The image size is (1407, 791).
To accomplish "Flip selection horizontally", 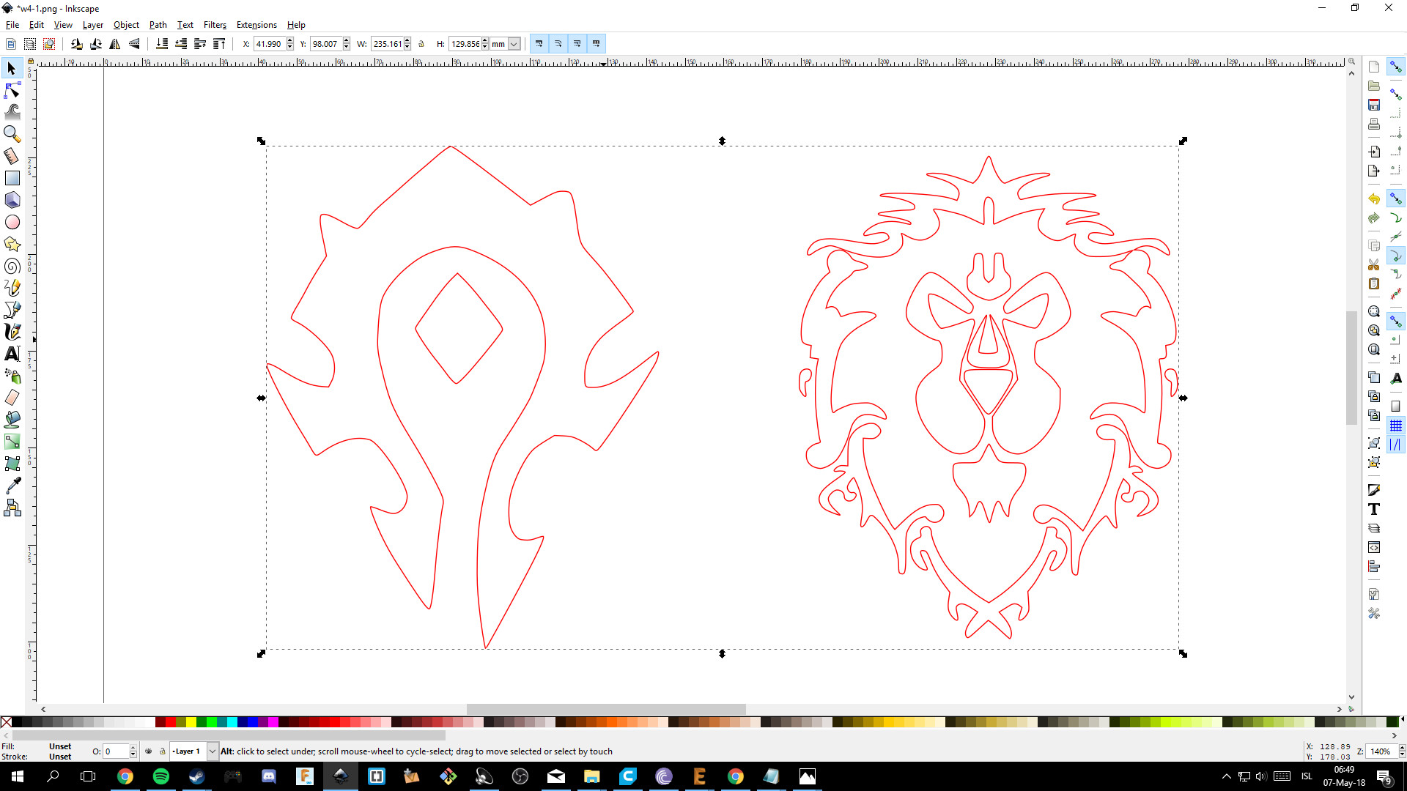I will point(115,44).
